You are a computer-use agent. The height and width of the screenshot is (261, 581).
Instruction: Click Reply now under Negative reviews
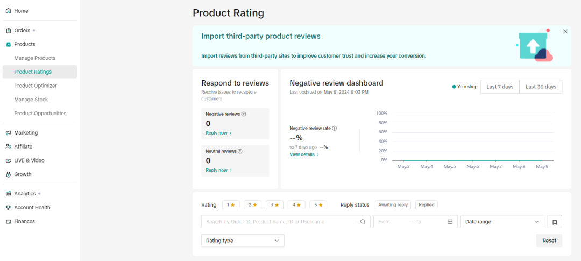tap(218, 133)
